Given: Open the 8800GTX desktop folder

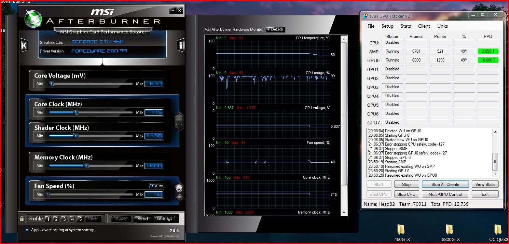Looking at the screenshot, I should click(450, 233).
